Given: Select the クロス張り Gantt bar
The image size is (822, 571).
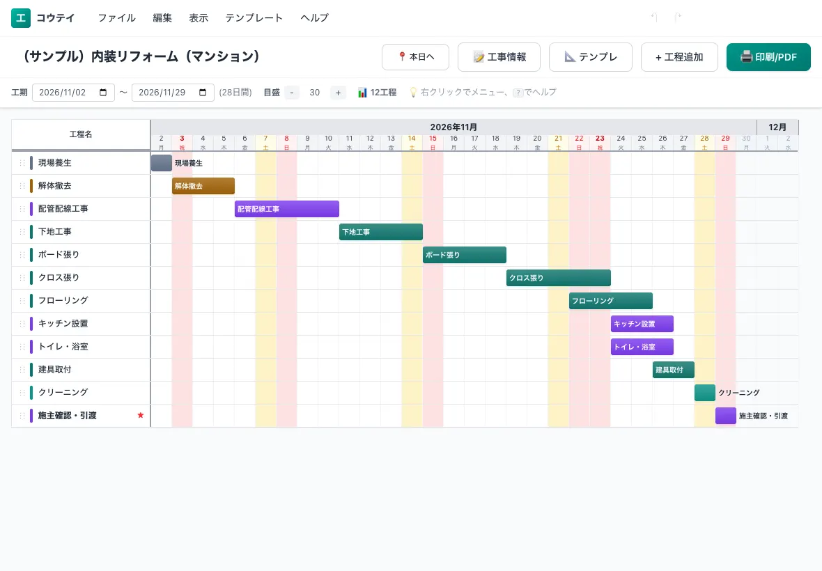Looking at the screenshot, I should [x=559, y=278].
